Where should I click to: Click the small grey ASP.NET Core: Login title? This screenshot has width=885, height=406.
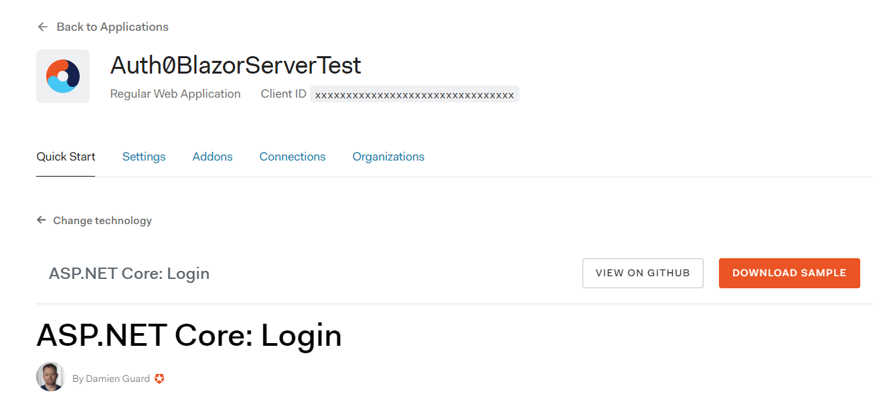[x=129, y=273]
